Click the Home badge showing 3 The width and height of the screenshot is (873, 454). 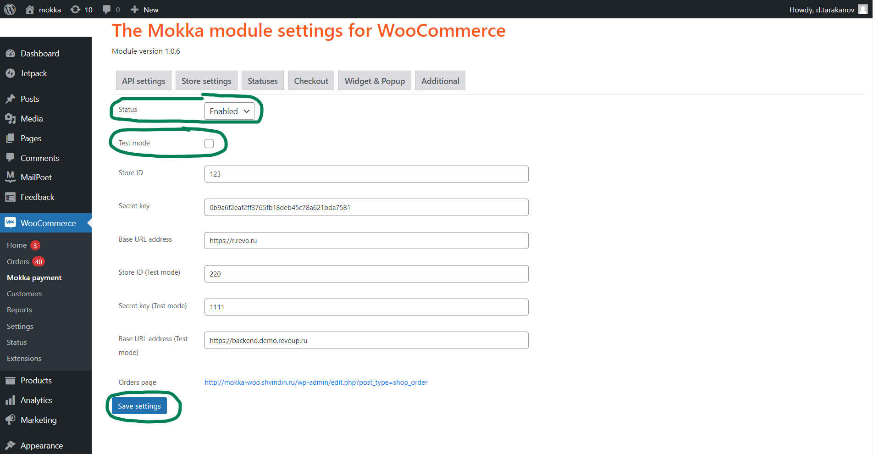tap(35, 245)
